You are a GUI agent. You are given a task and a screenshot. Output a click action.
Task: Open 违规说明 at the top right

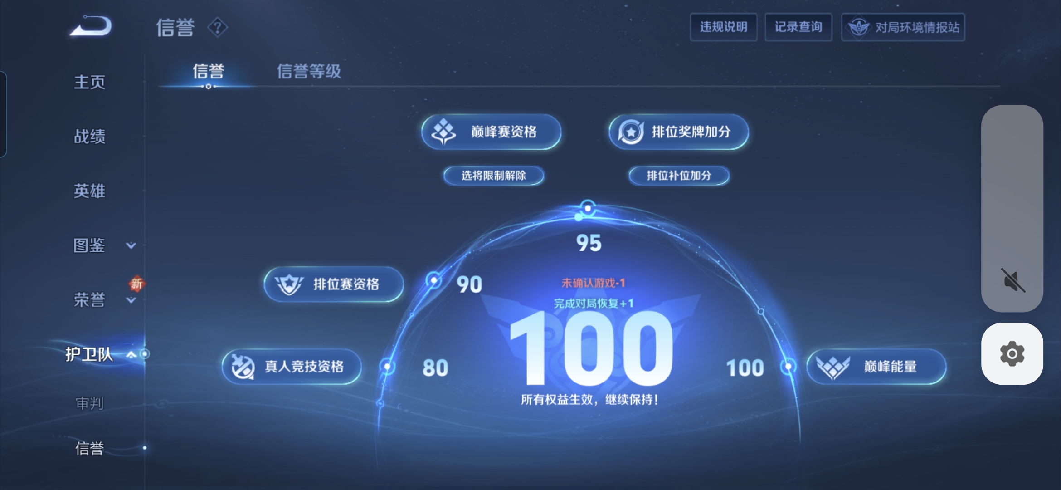[724, 27]
